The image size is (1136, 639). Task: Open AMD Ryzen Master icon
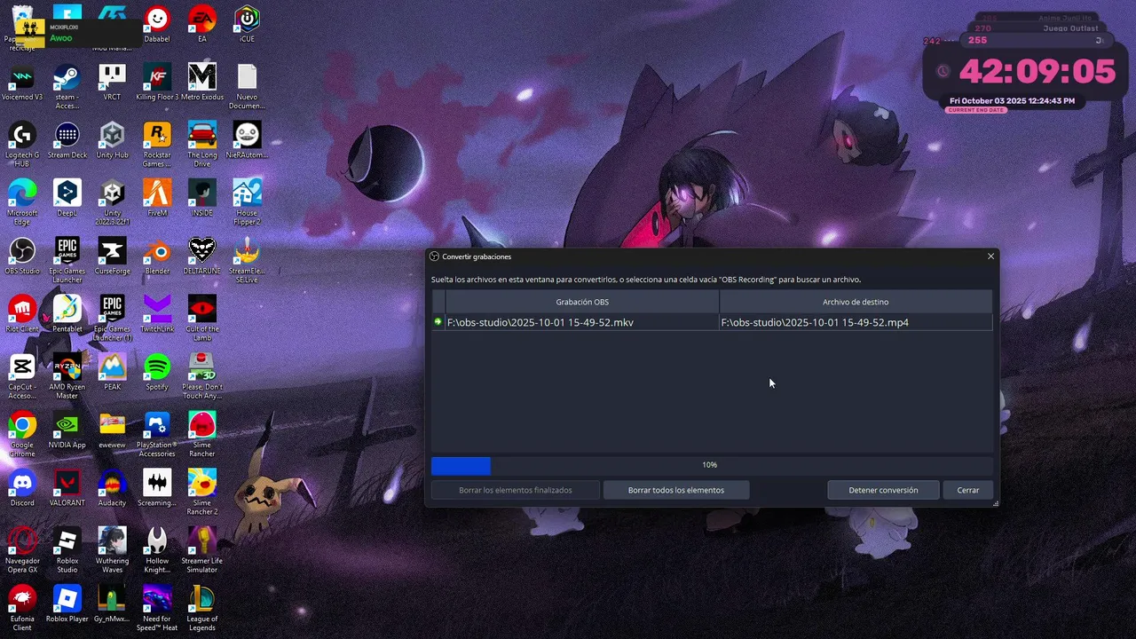click(67, 376)
